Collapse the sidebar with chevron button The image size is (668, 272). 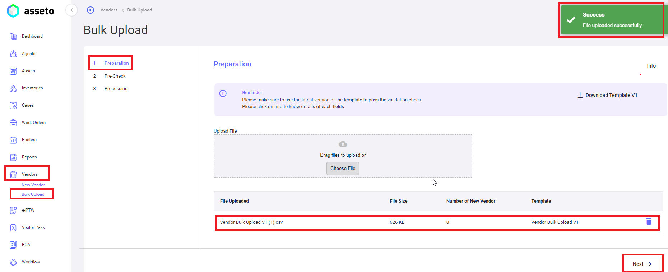click(x=71, y=10)
